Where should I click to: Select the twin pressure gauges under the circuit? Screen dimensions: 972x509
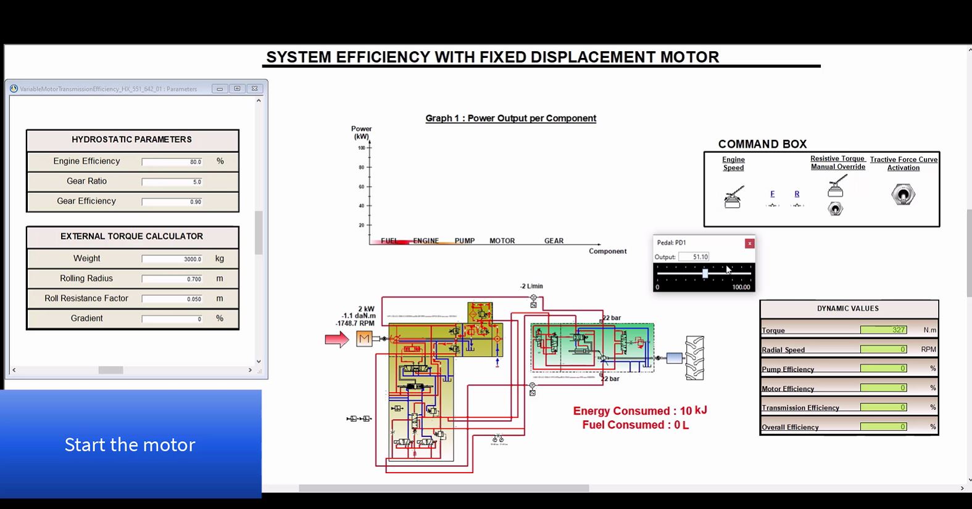tap(497, 439)
